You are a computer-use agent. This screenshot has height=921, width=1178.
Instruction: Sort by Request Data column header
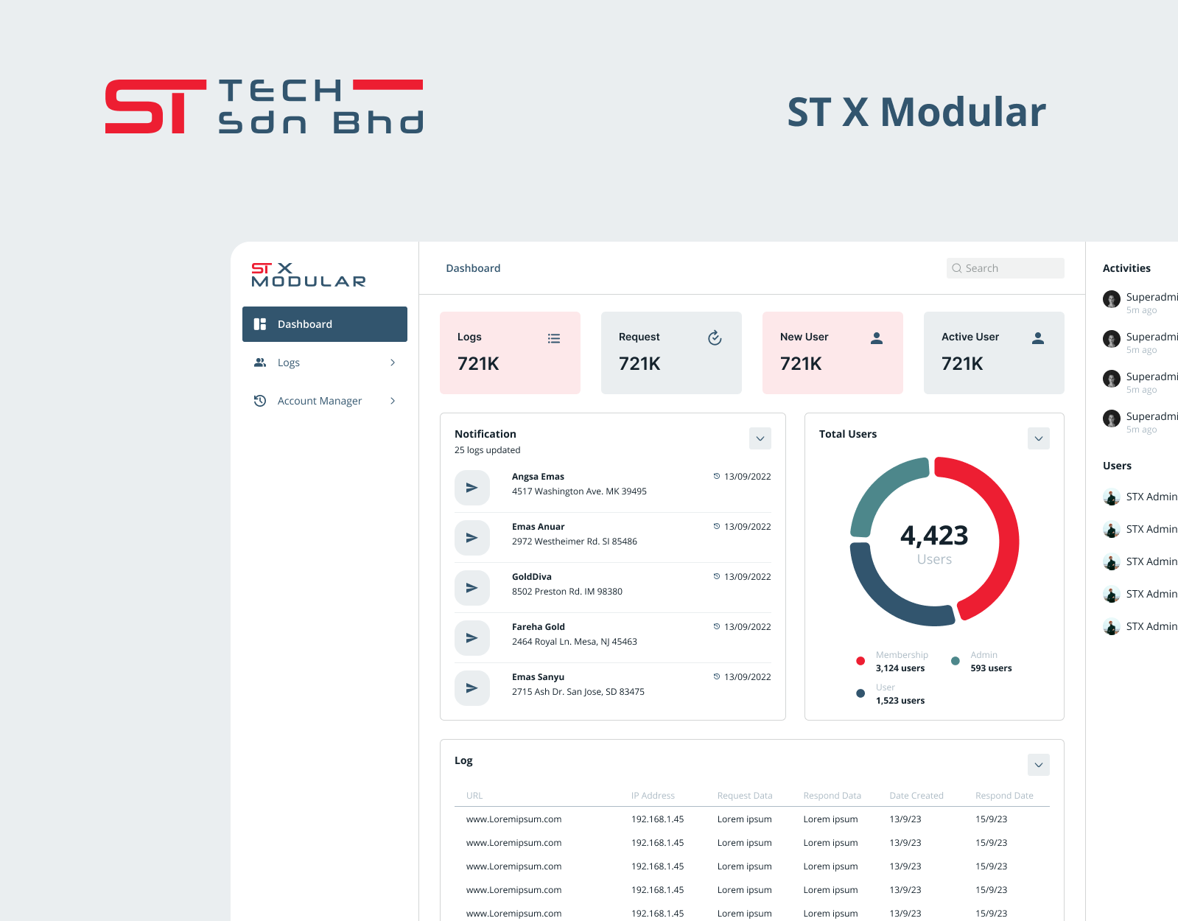745,796
